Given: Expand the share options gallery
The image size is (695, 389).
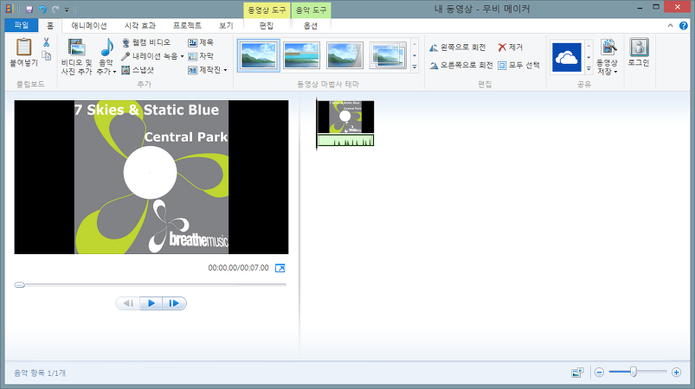Looking at the screenshot, I should 589,68.
